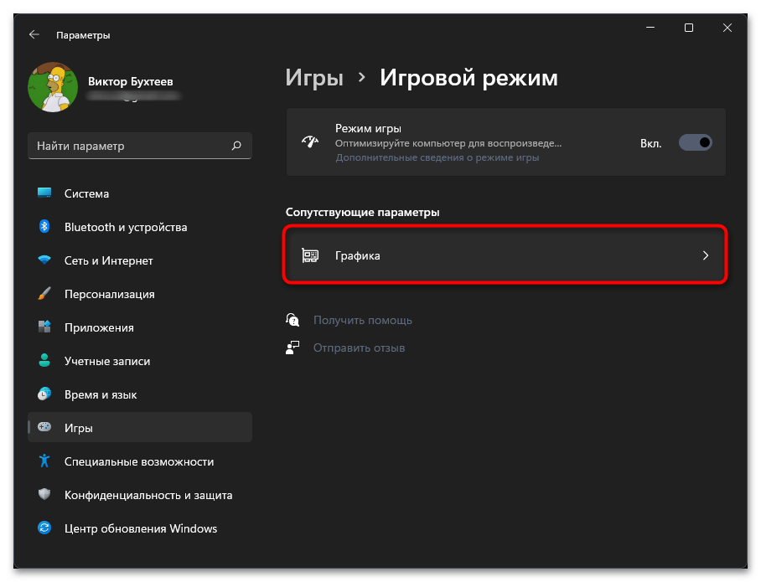Open the Графика related setting
The image size is (761, 582).
pyautogui.click(x=505, y=255)
